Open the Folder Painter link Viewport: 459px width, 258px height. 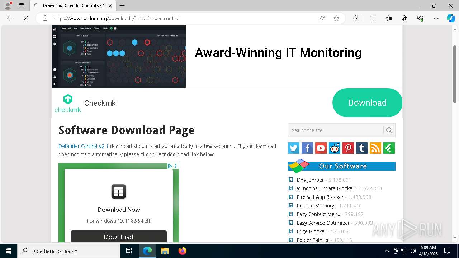pos(313,240)
